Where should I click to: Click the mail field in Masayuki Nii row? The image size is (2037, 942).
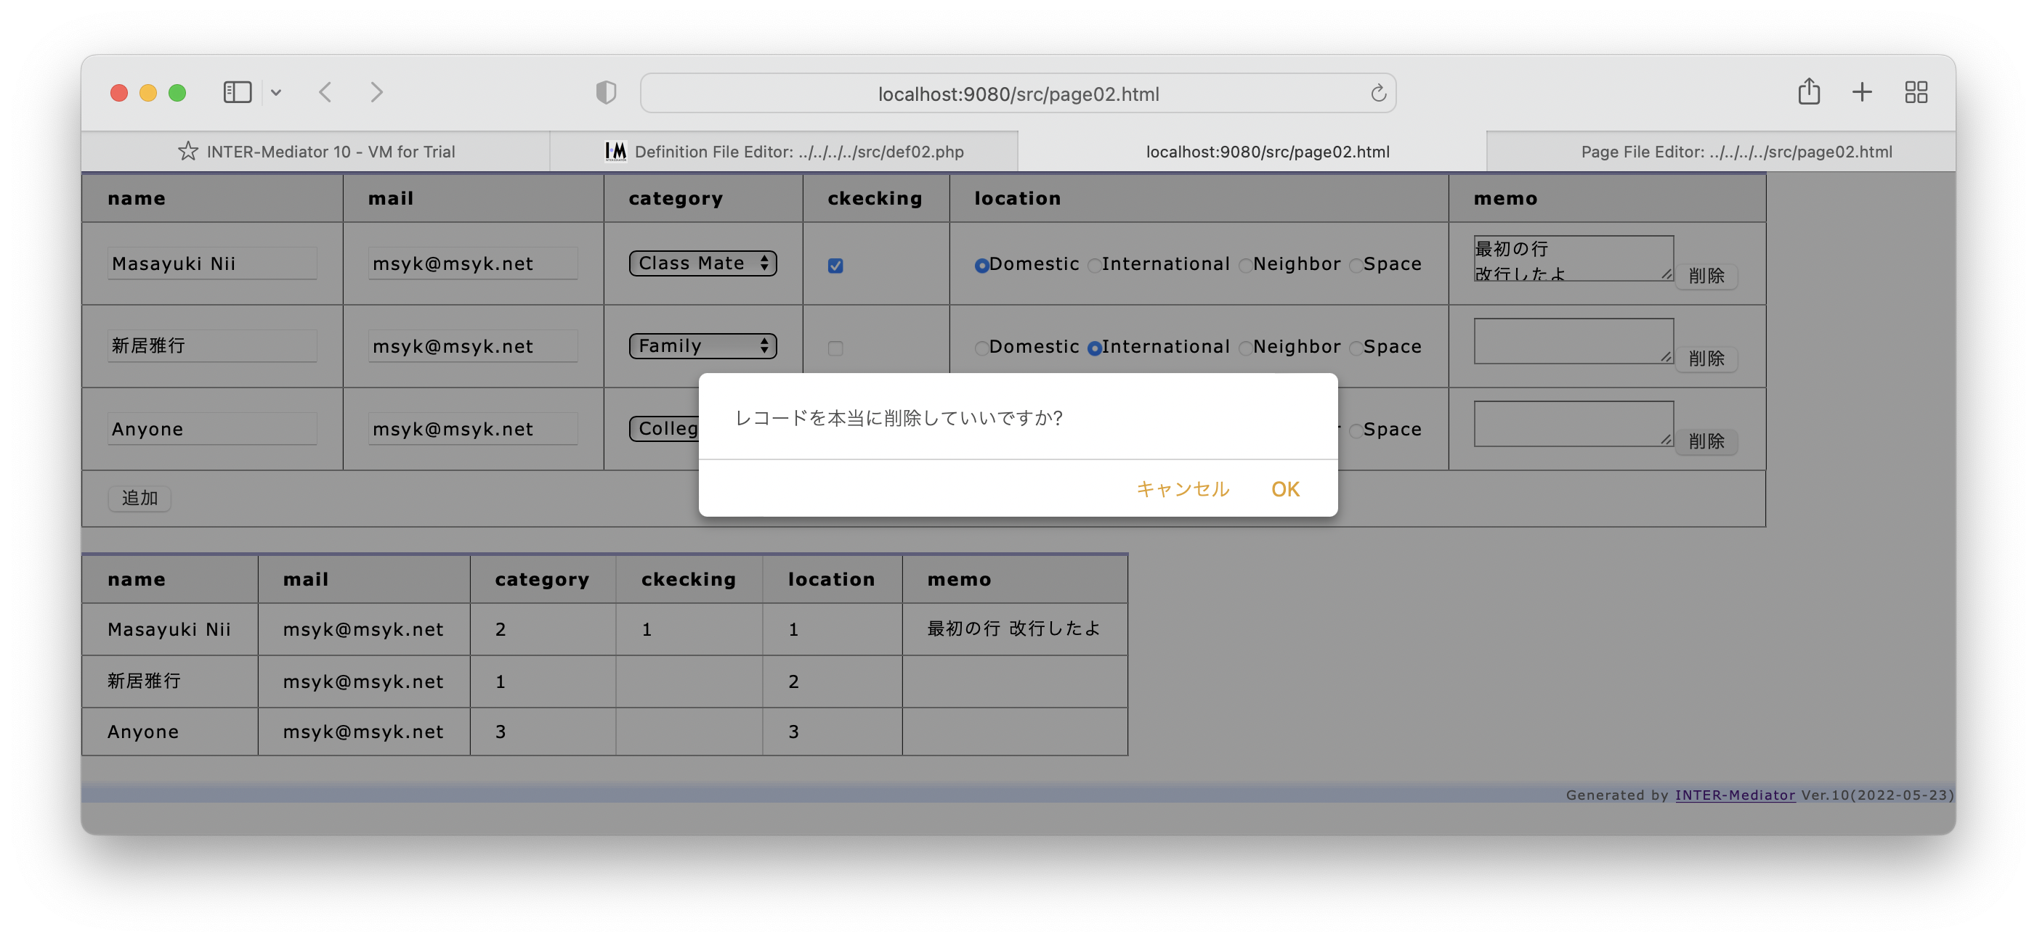473,263
